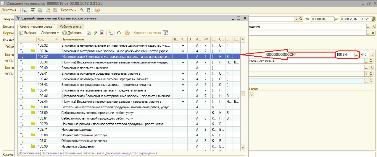Click the document number field 00000016

pos(323,19)
